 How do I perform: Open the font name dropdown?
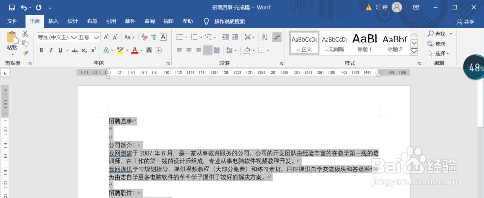coord(74,38)
